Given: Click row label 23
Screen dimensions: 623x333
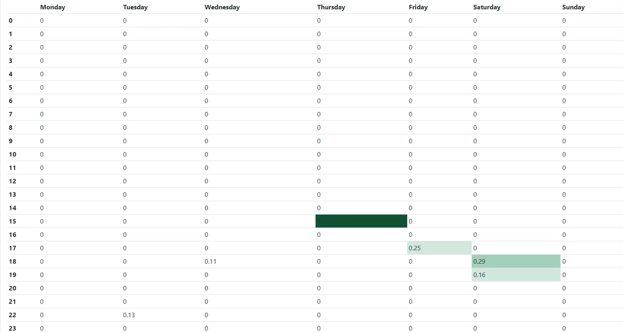Looking at the screenshot, I should [x=13, y=328].
